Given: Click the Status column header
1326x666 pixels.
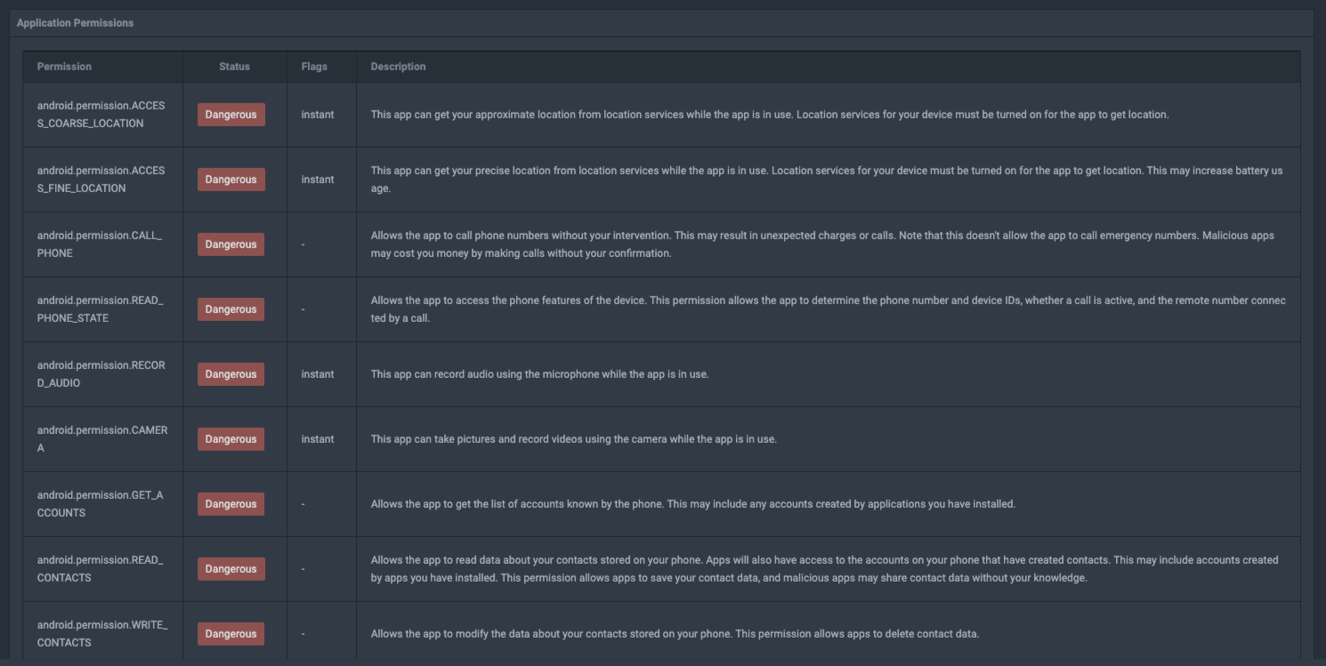Looking at the screenshot, I should pos(234,67).
